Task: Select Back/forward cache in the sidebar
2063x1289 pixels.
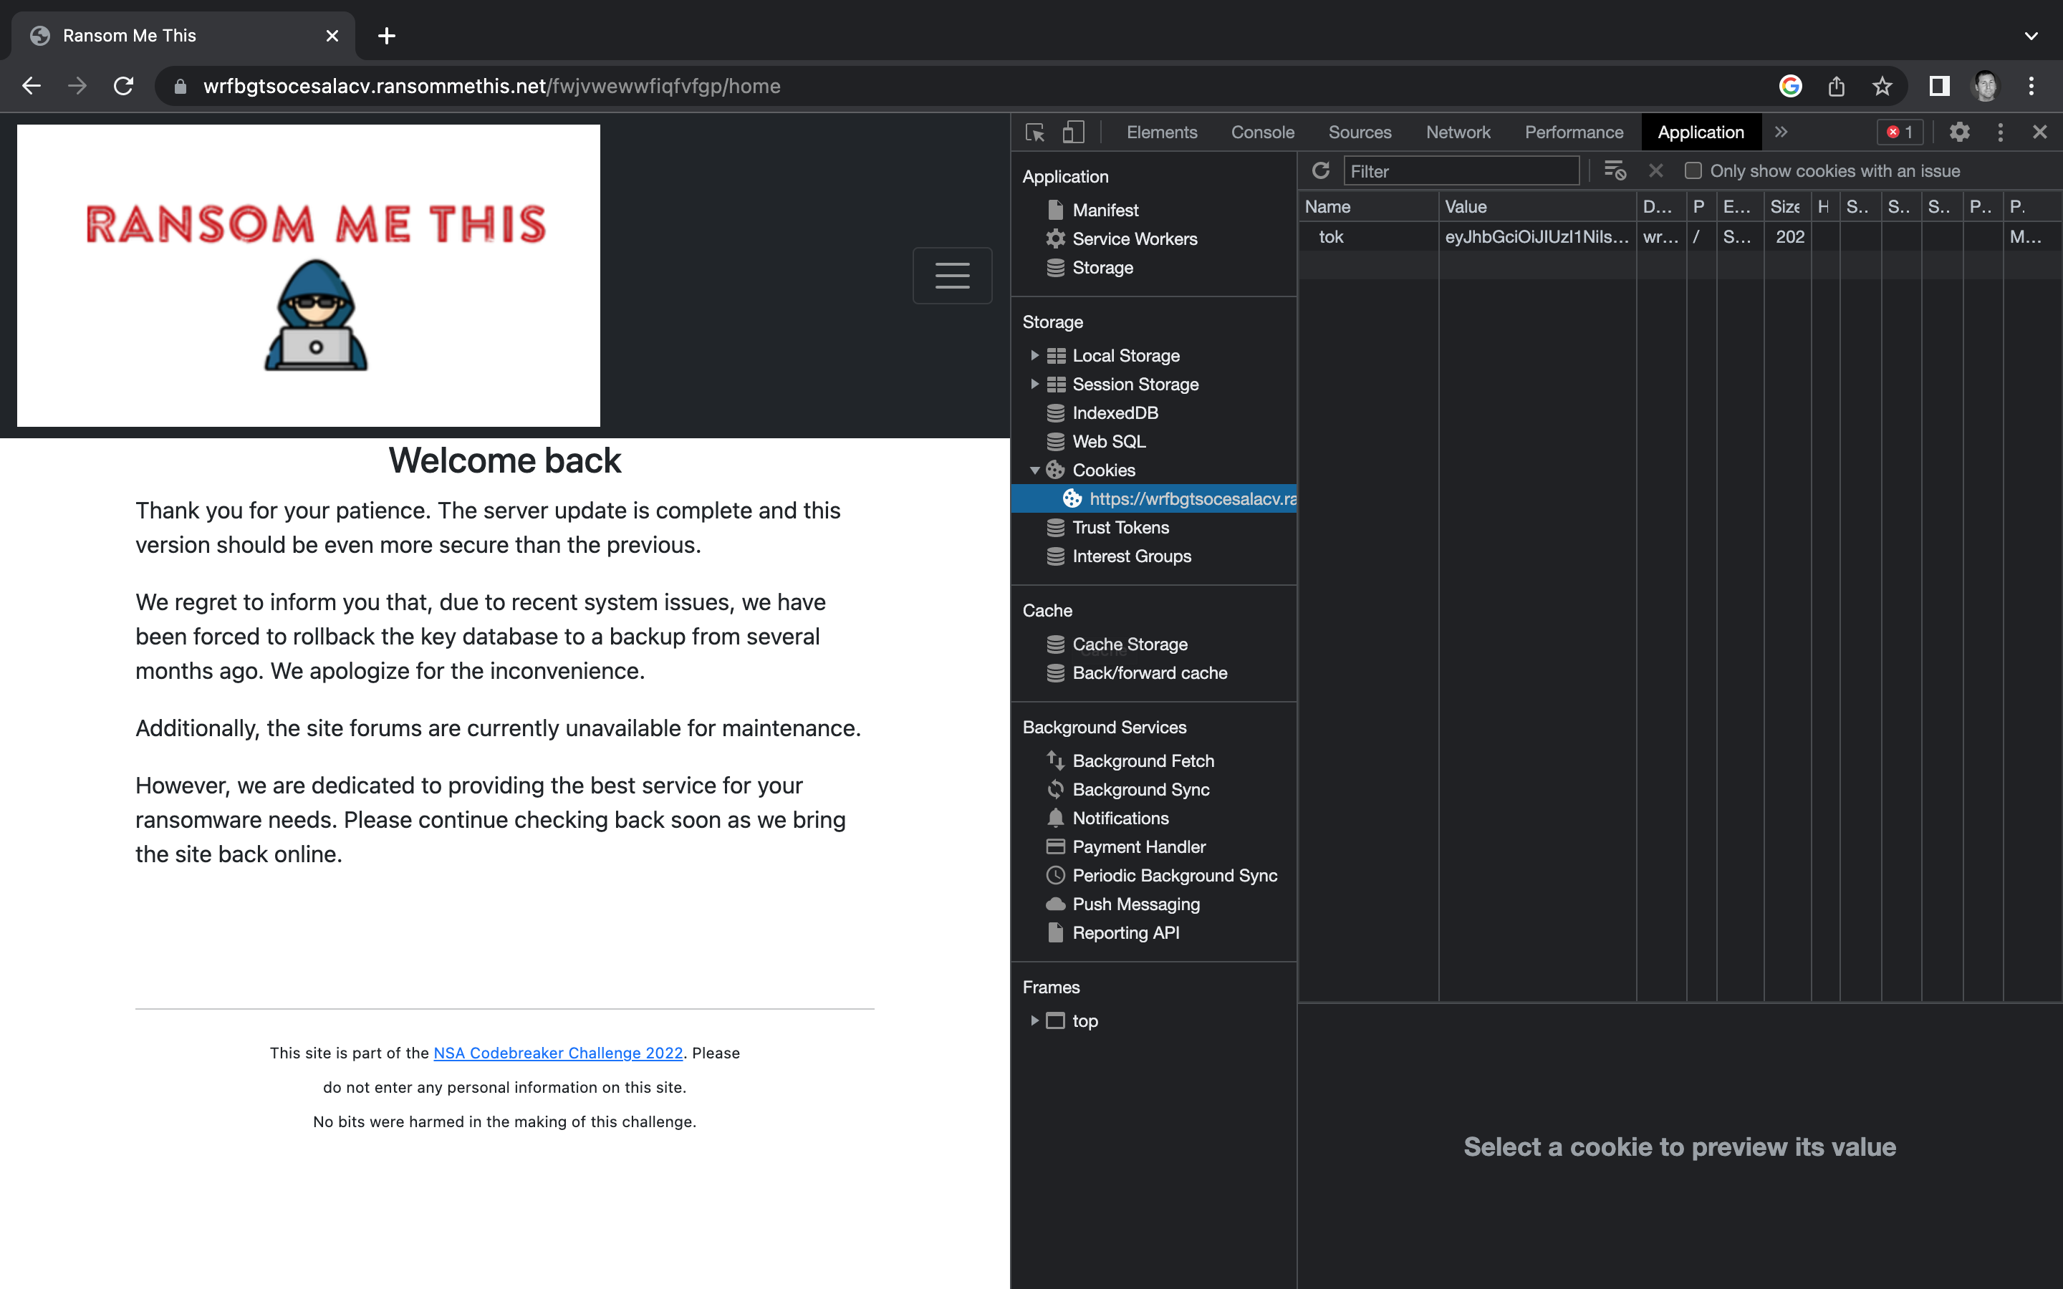Action: tap(1149, 673)
